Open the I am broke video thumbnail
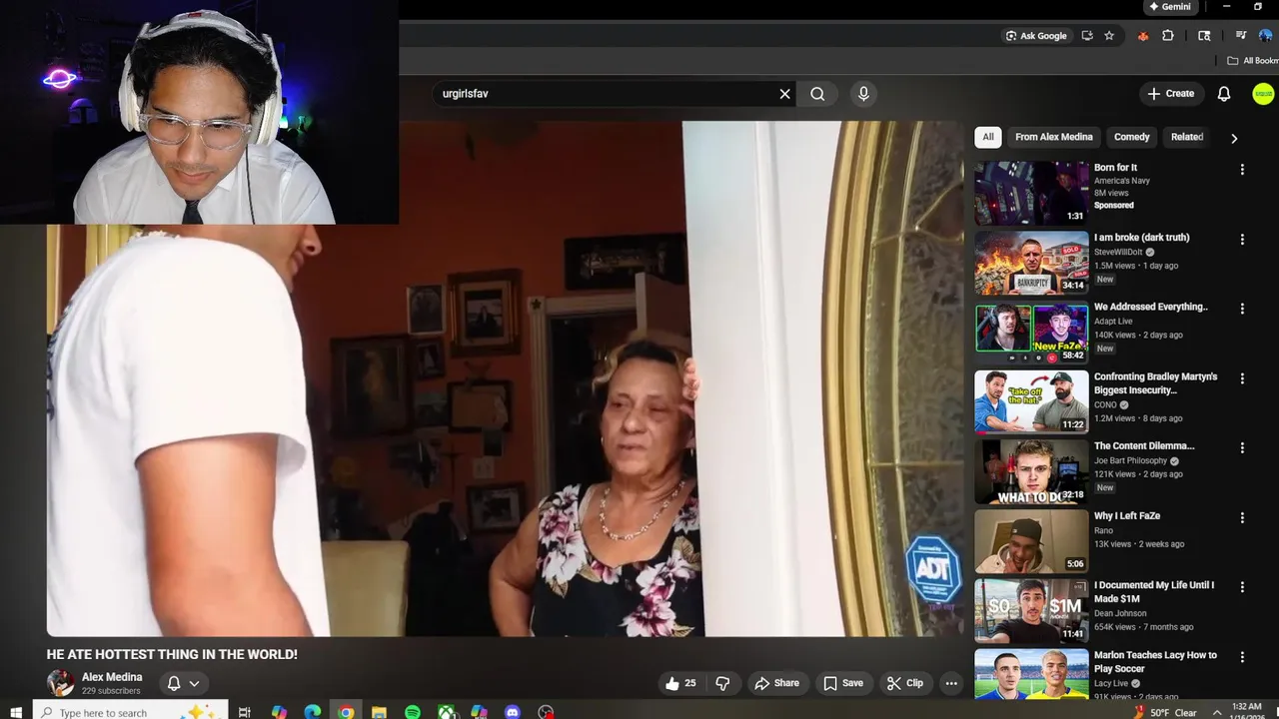 pyautogui.click(x=1031, y=263)
